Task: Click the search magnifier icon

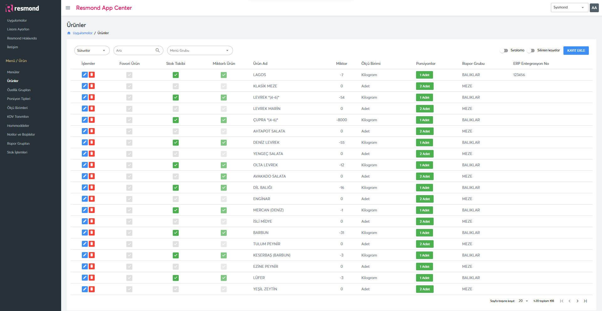Action: pos(158,50)
